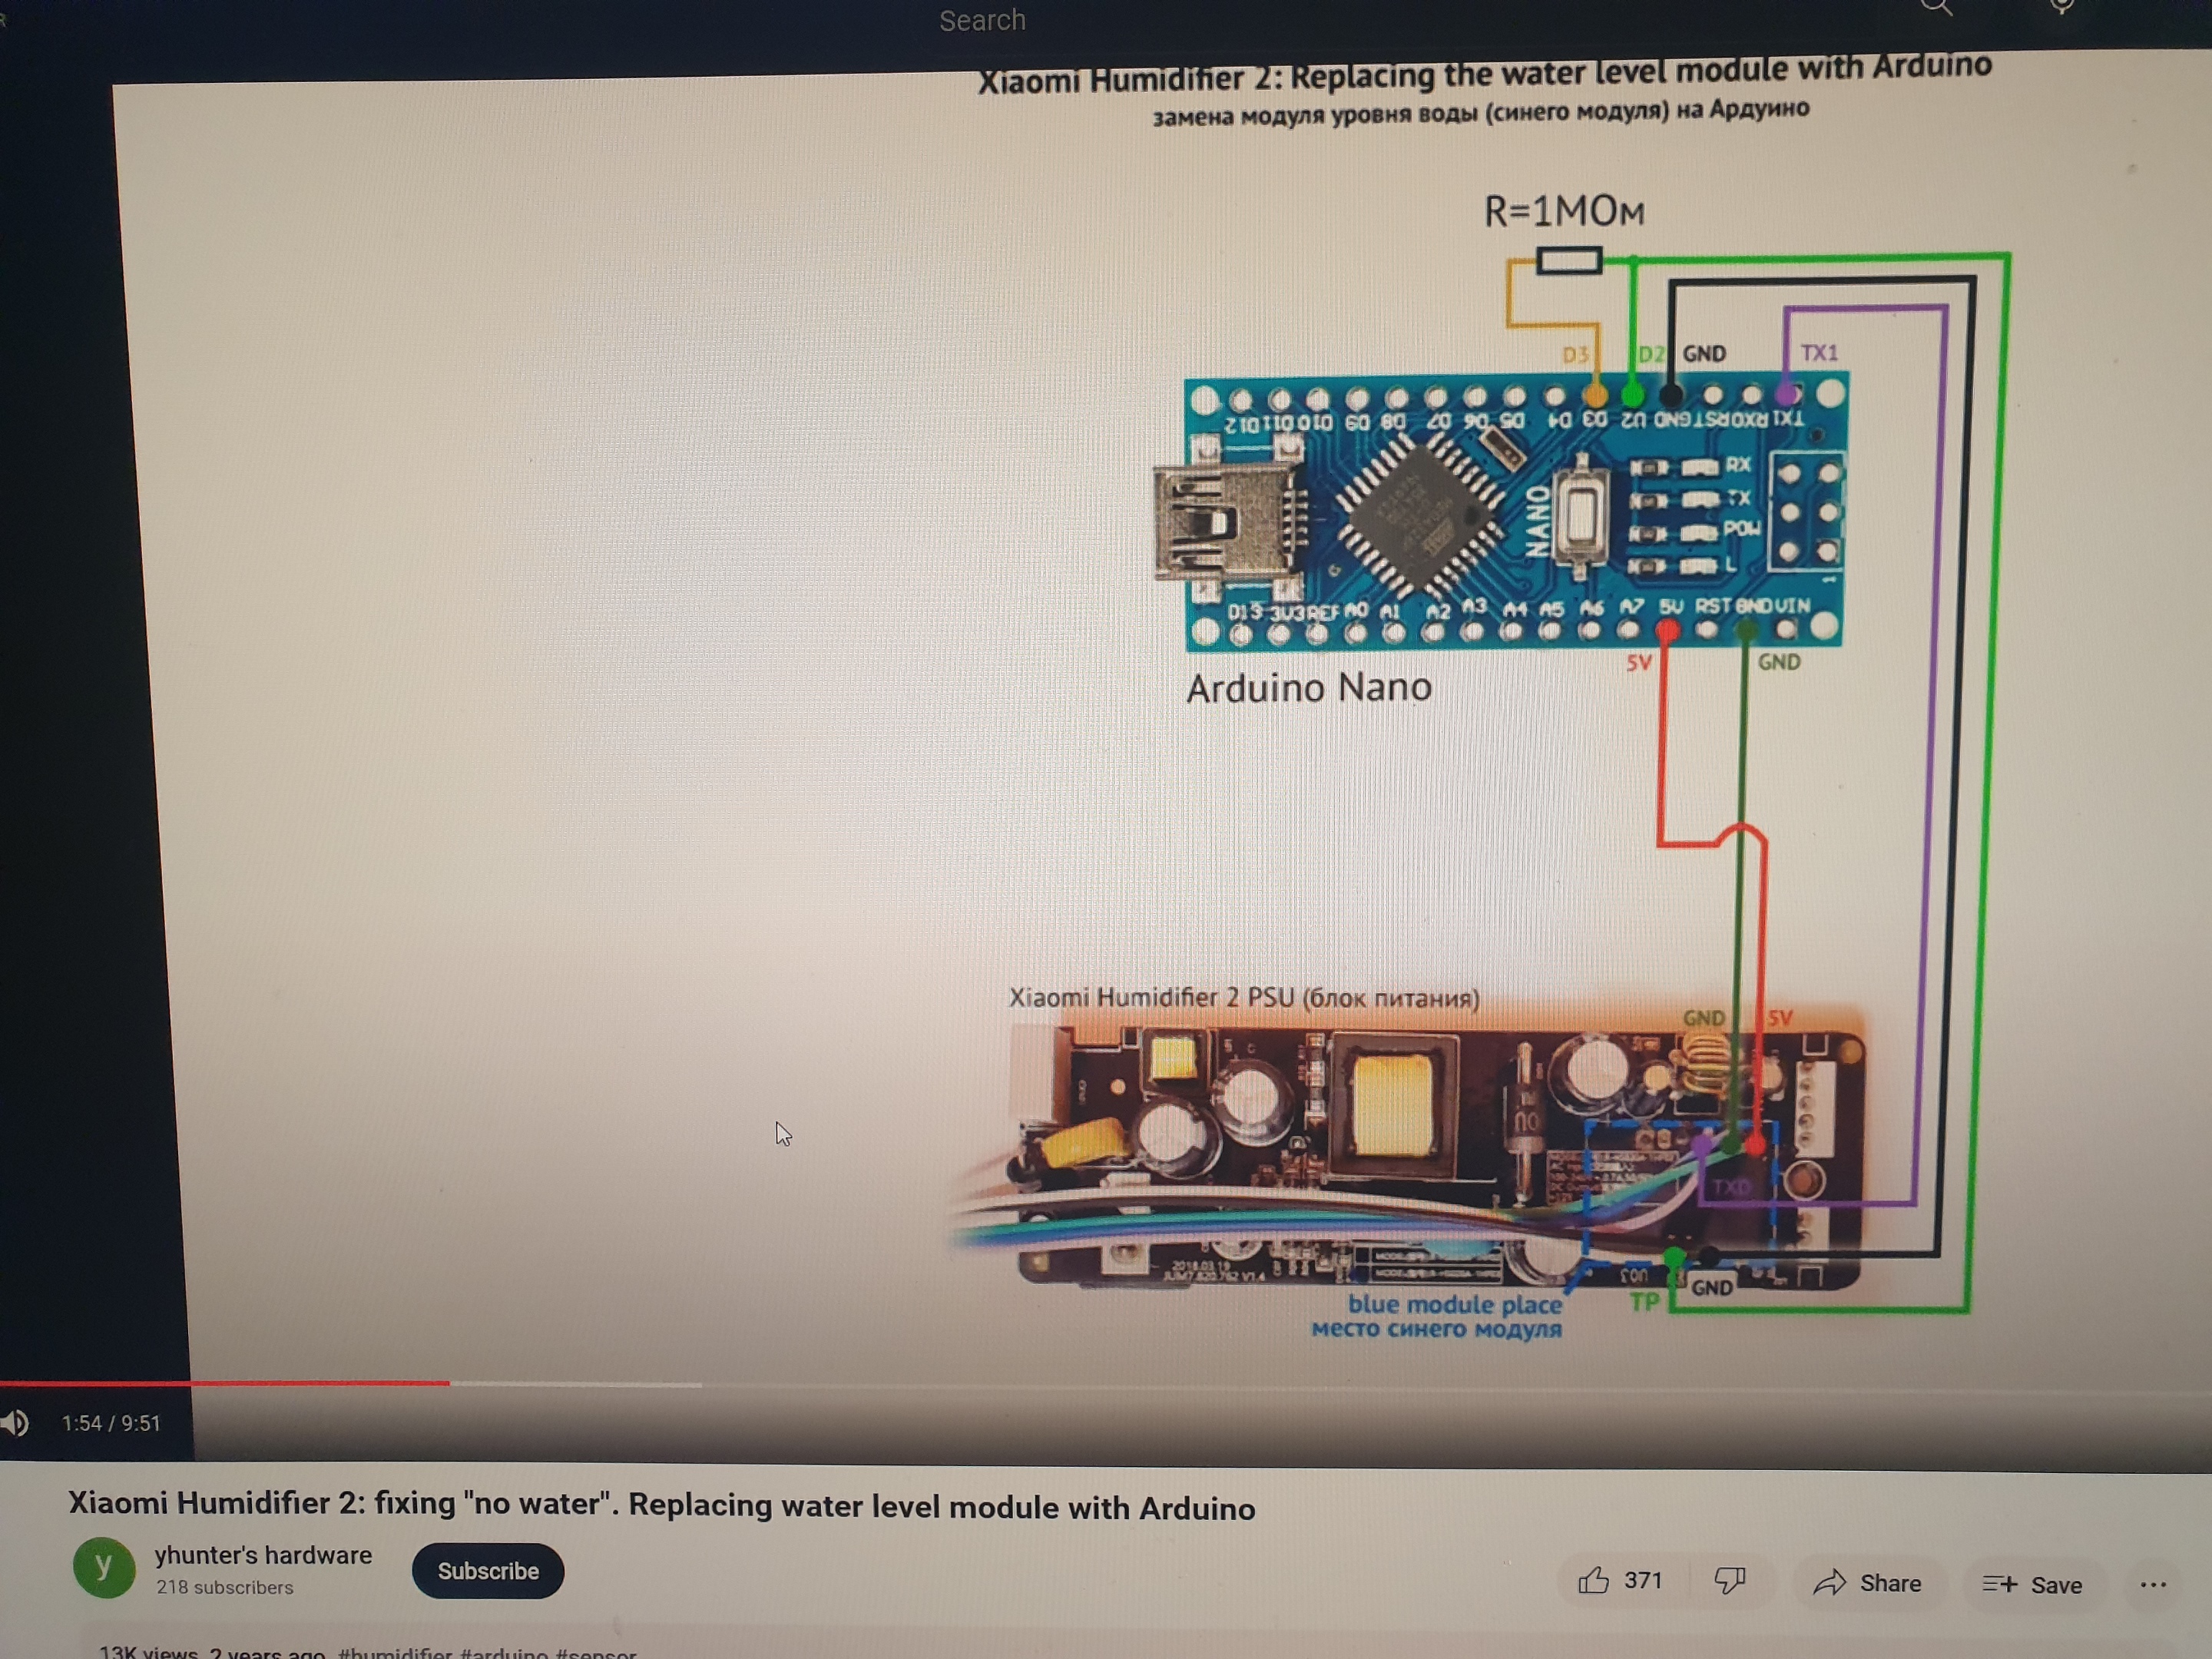Viewport: 2212px width, 1659px height.
Task: Click the Subscribe button
Action: (488, 1570)
